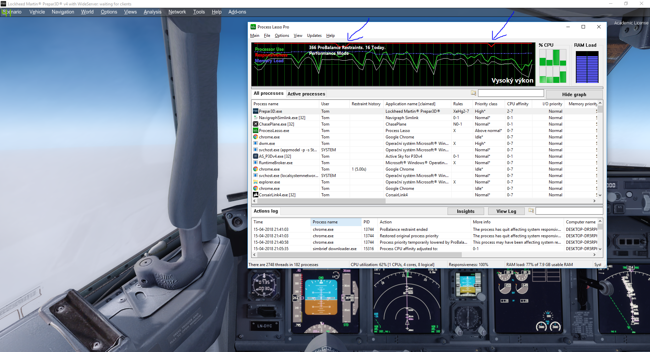Select the 'Process priority temporarily lowered' log entry
This screenshot has width=650, height=352.
pyautogui.click(x=425, y=242)
